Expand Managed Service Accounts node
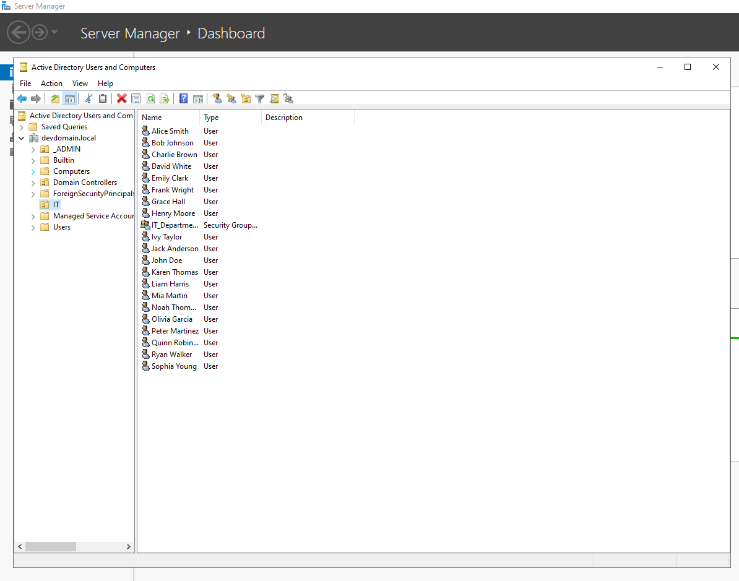The width and height of the screenshot is (739, 581). point(33,217)
